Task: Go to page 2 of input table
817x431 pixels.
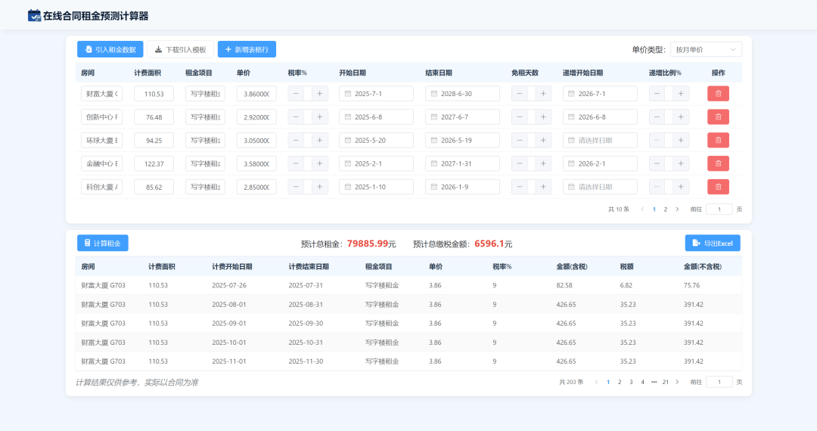Action: [x=666, y=209]
